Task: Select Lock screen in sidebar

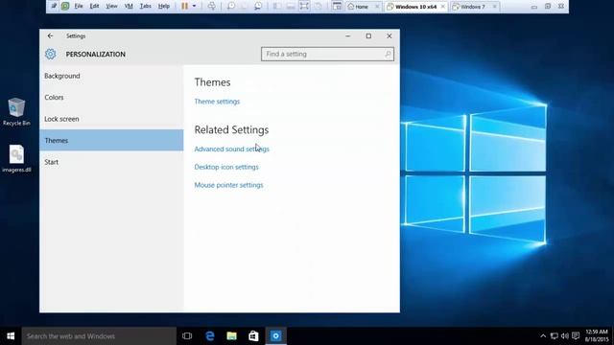Action: 111,119
